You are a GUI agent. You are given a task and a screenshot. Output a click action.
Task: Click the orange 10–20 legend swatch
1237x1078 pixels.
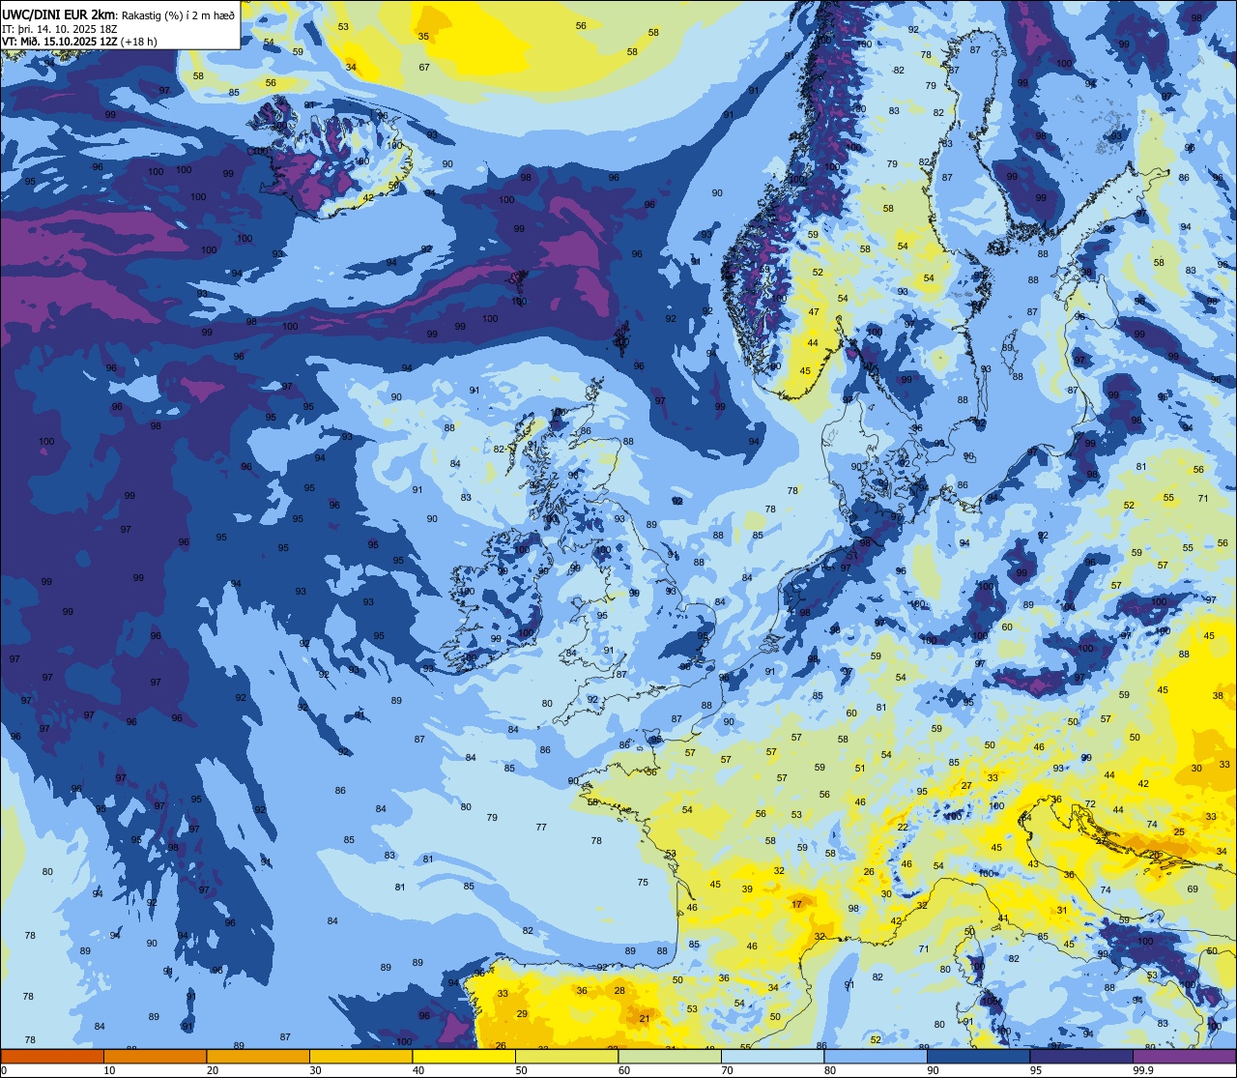pyautogui.click(x=155, y=1056)
